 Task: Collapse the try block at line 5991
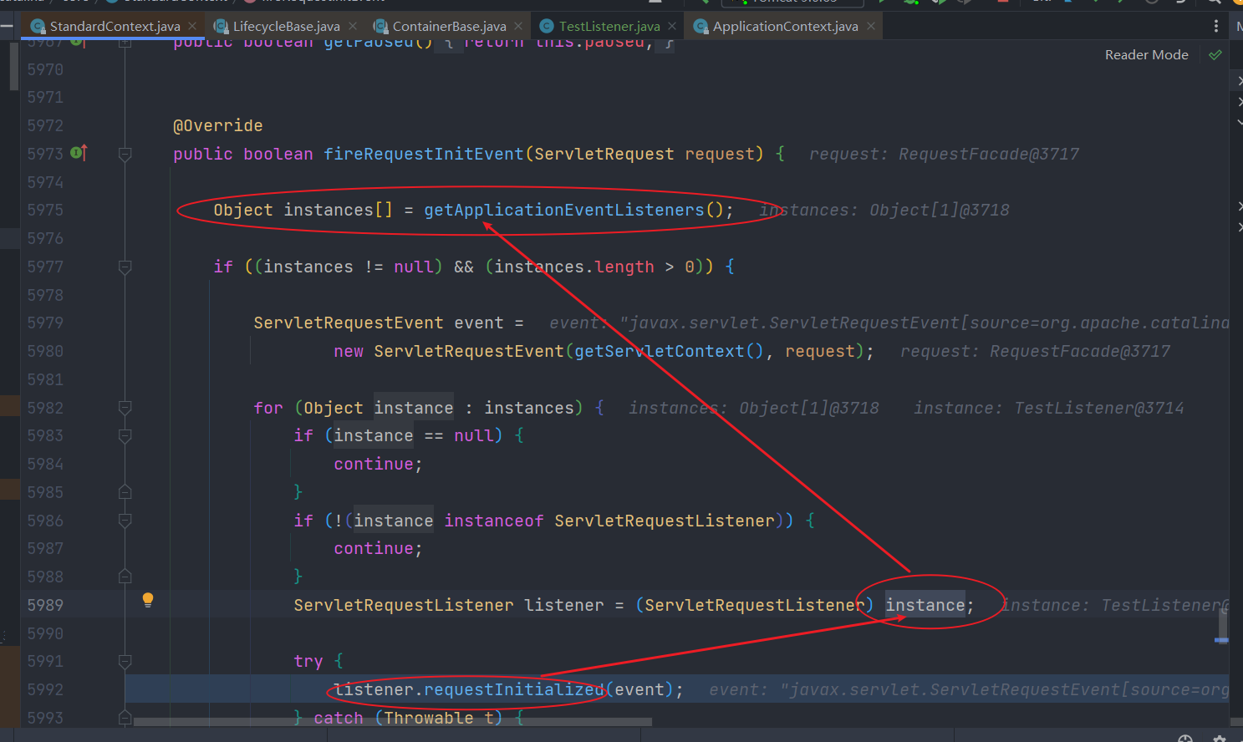[125, 661]
